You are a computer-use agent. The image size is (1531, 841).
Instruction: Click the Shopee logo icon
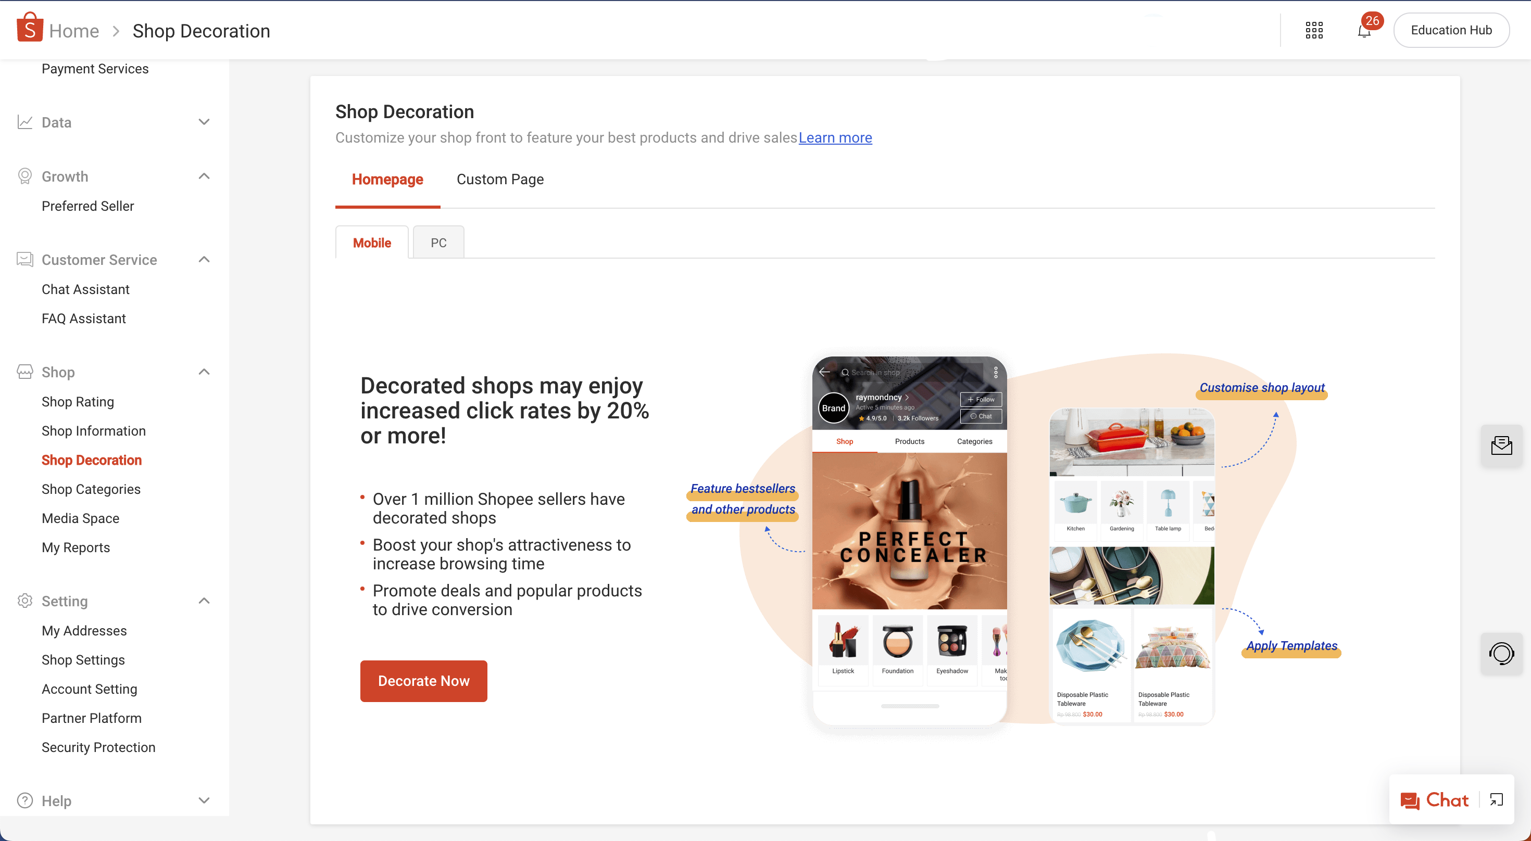coord(30,28)
